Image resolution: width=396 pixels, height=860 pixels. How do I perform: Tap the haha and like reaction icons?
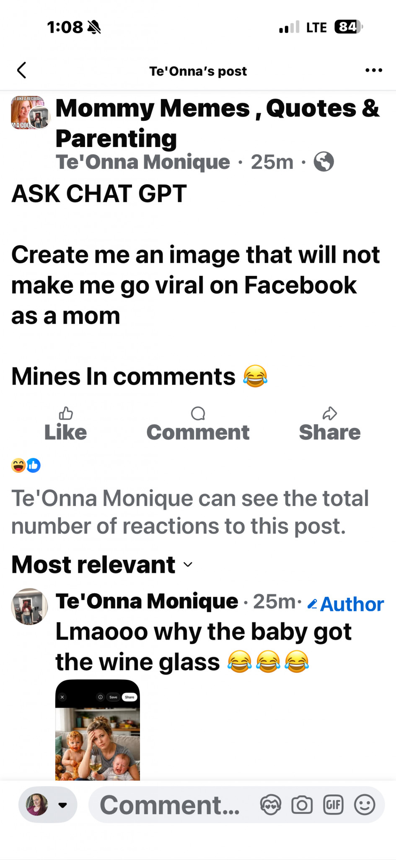(x=26, y=465)
